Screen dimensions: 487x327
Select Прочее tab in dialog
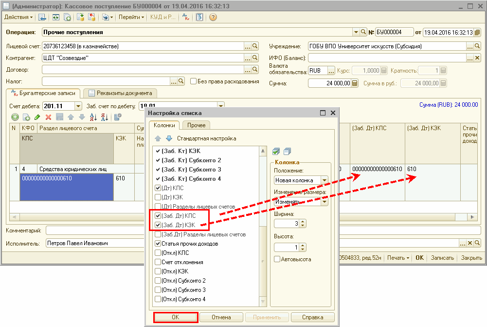click(x=196, y=125)
